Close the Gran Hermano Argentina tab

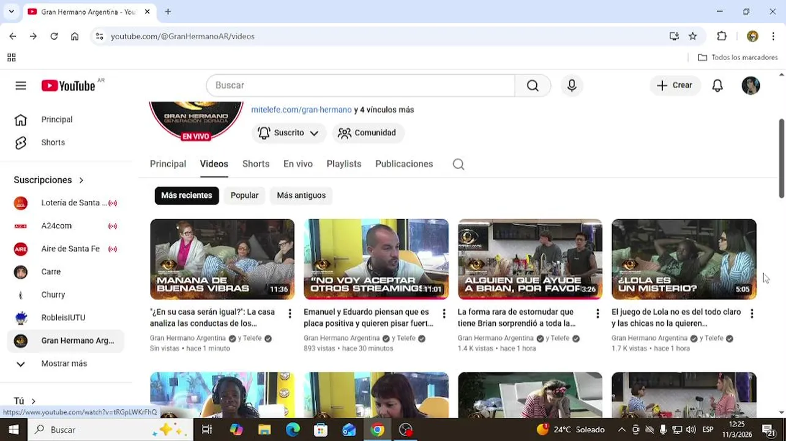(147, 12)
